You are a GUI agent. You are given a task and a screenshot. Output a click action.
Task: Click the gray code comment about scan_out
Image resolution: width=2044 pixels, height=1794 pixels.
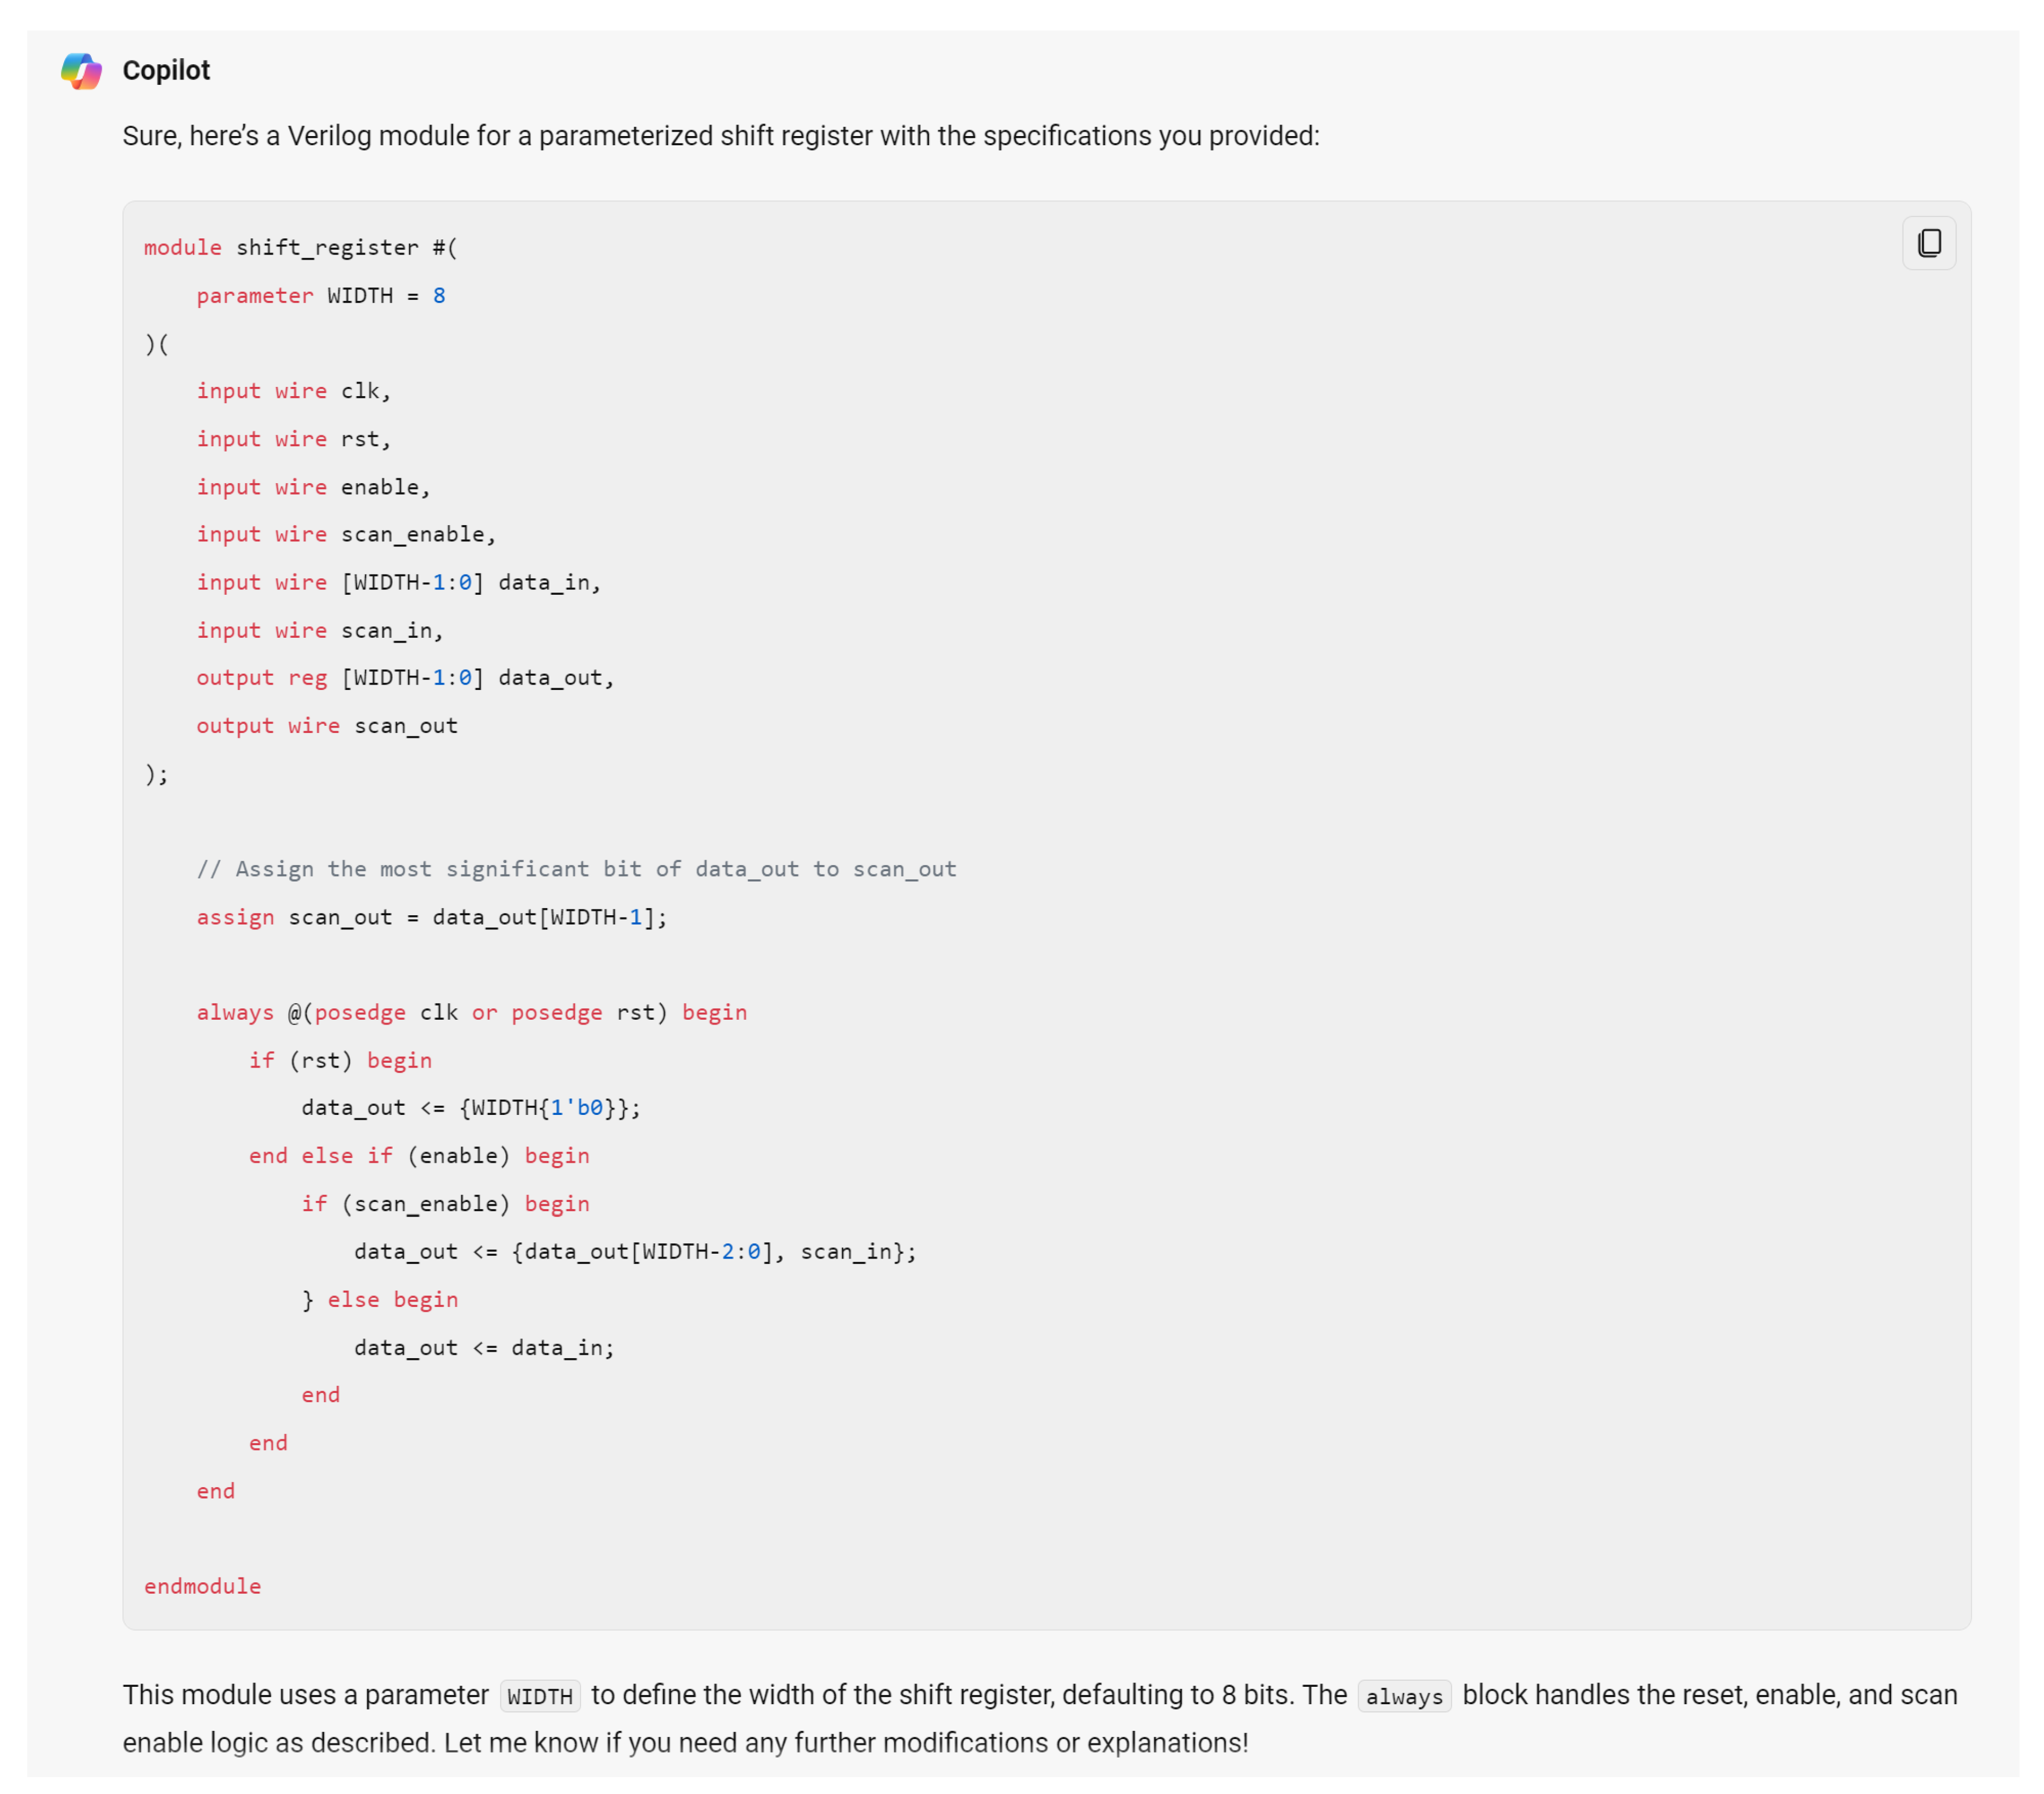576,870
